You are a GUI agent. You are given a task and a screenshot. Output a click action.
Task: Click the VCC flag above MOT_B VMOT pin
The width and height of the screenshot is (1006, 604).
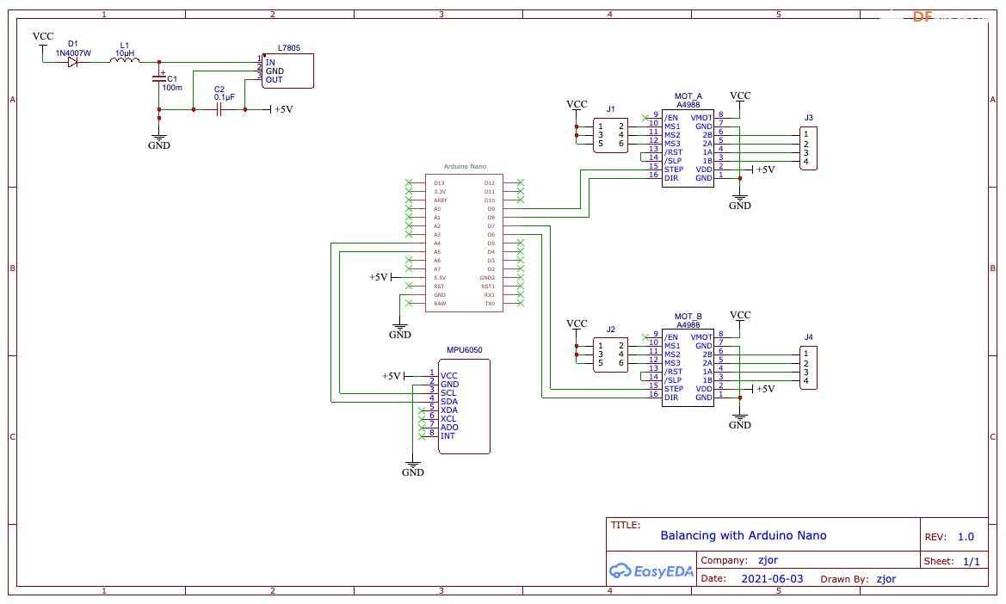point(740,319)
